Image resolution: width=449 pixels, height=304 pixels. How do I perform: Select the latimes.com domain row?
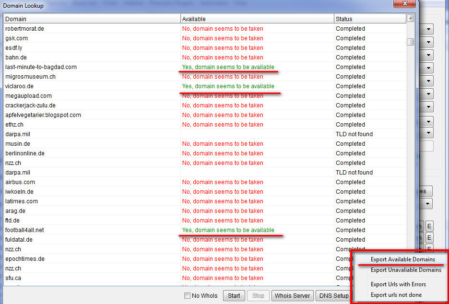point(205,201)
